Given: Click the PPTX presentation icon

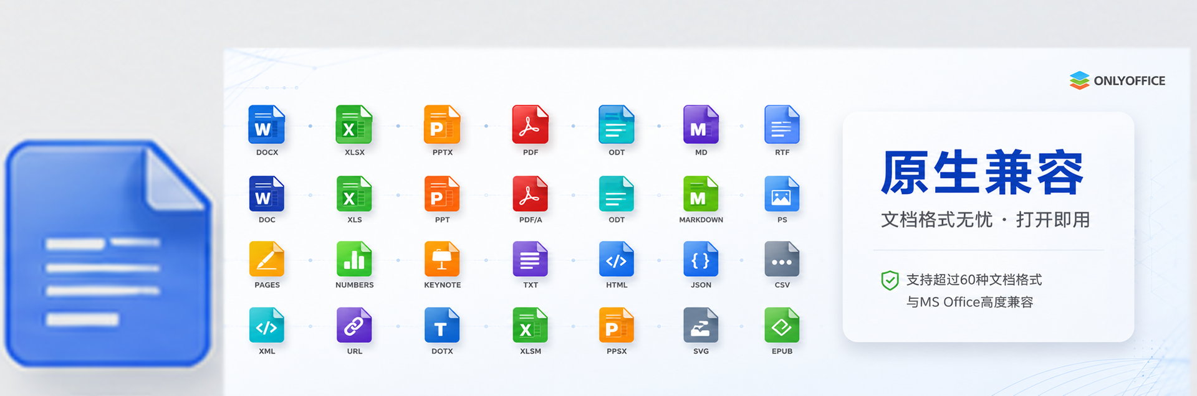Looking at the screenshot, I should point(442,125).
